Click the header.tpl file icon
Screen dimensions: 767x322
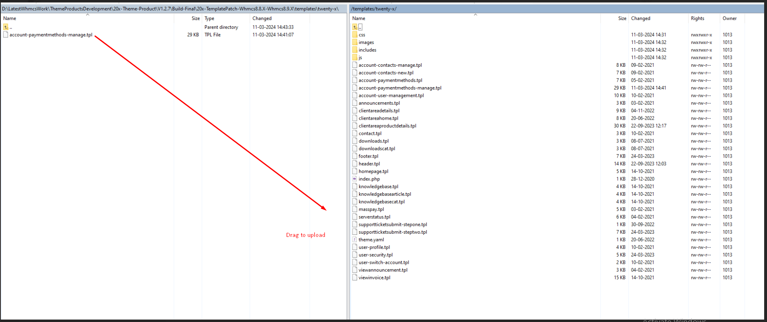pyautogui.click(x=355, y=164)
